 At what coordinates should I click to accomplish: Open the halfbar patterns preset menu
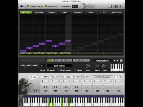click(102, 61)
